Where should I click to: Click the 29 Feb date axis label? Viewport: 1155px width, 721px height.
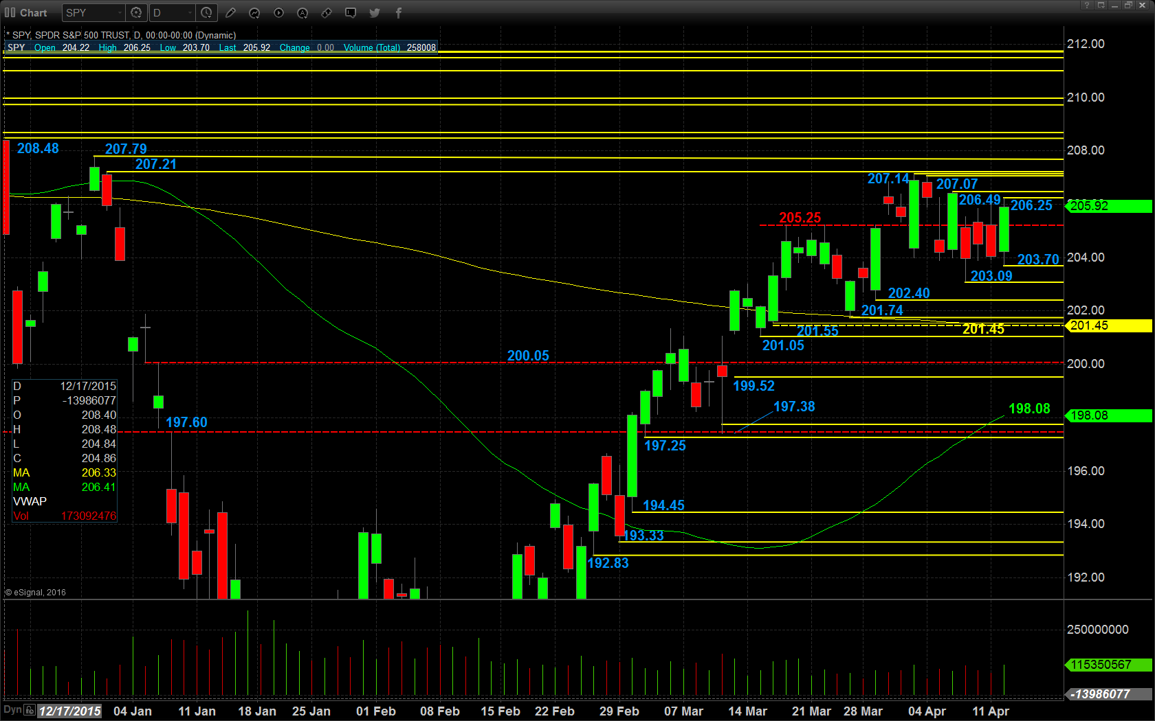619,711
